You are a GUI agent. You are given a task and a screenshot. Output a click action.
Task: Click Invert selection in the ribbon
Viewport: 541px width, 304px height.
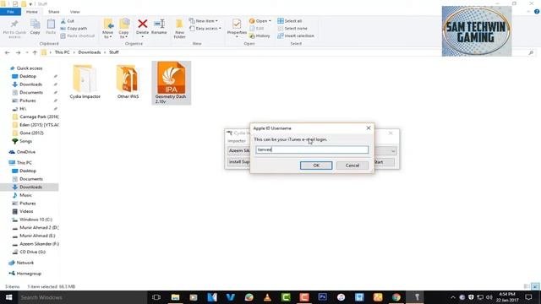(296, 35)
